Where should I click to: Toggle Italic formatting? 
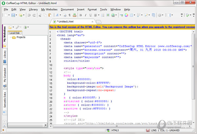86,15
